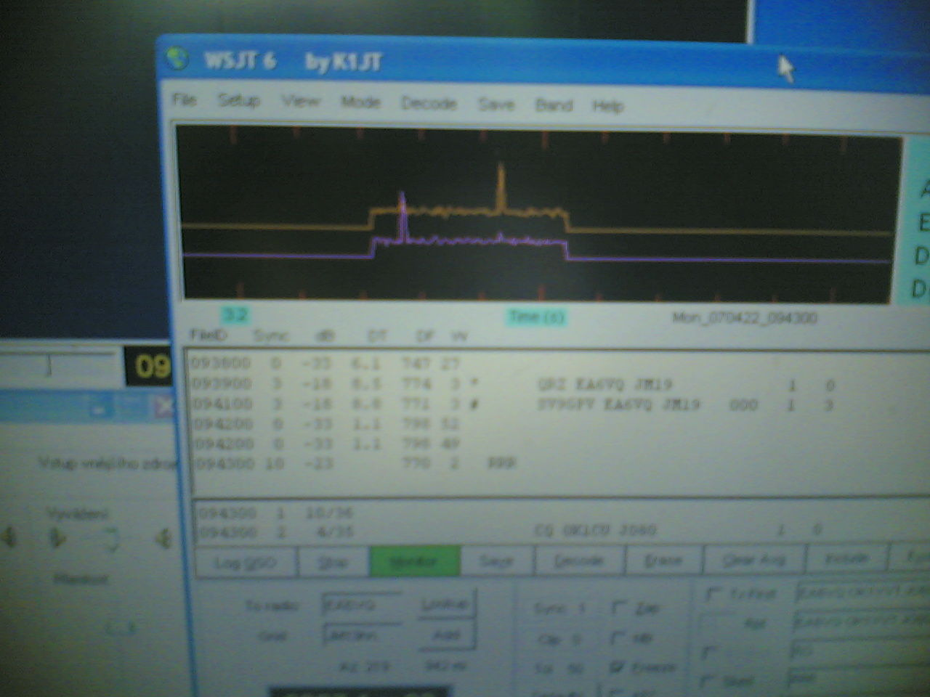Image resolution: width=930 pixels, height=697 pixels.
Task: Click the Lookup button
Action: 446,604
